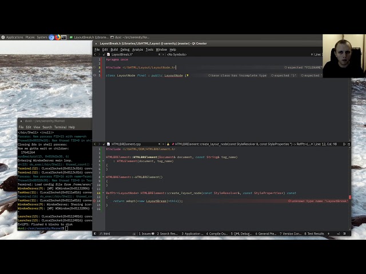This screenshot has height=274, width=366.
Task: Click the 'expected FILENAME' annotation
Action: pyautogui.click(x=303, y=67)
